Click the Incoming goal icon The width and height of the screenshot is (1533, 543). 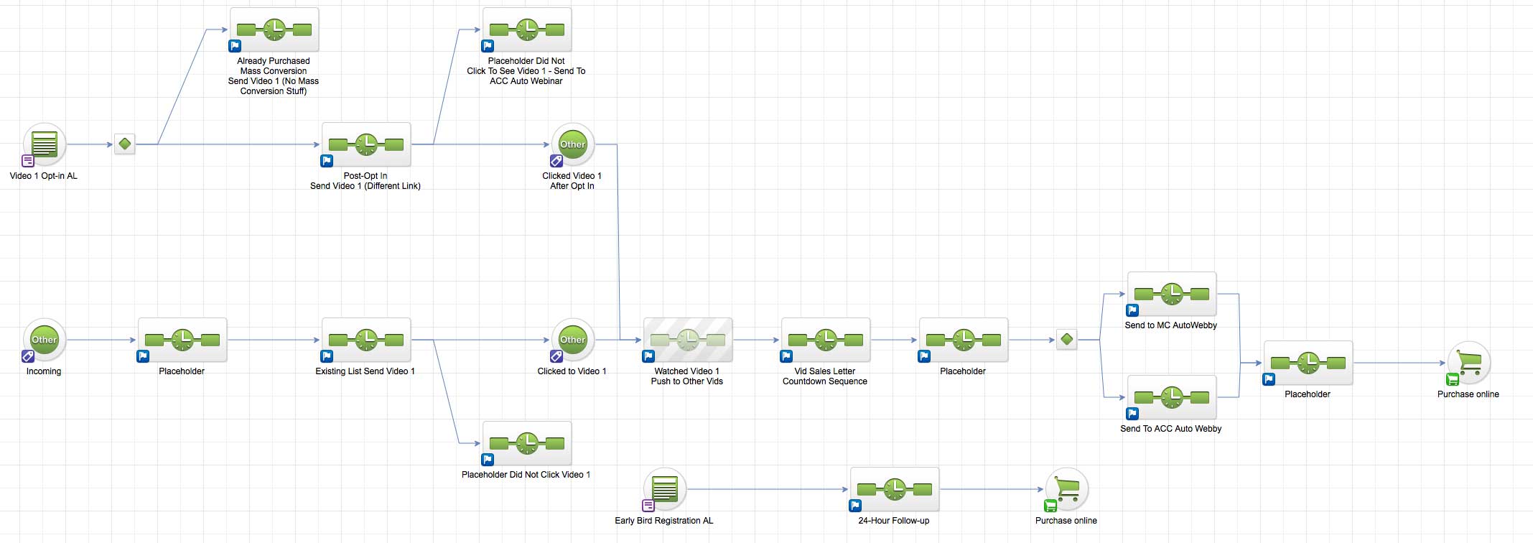point(45,340)
